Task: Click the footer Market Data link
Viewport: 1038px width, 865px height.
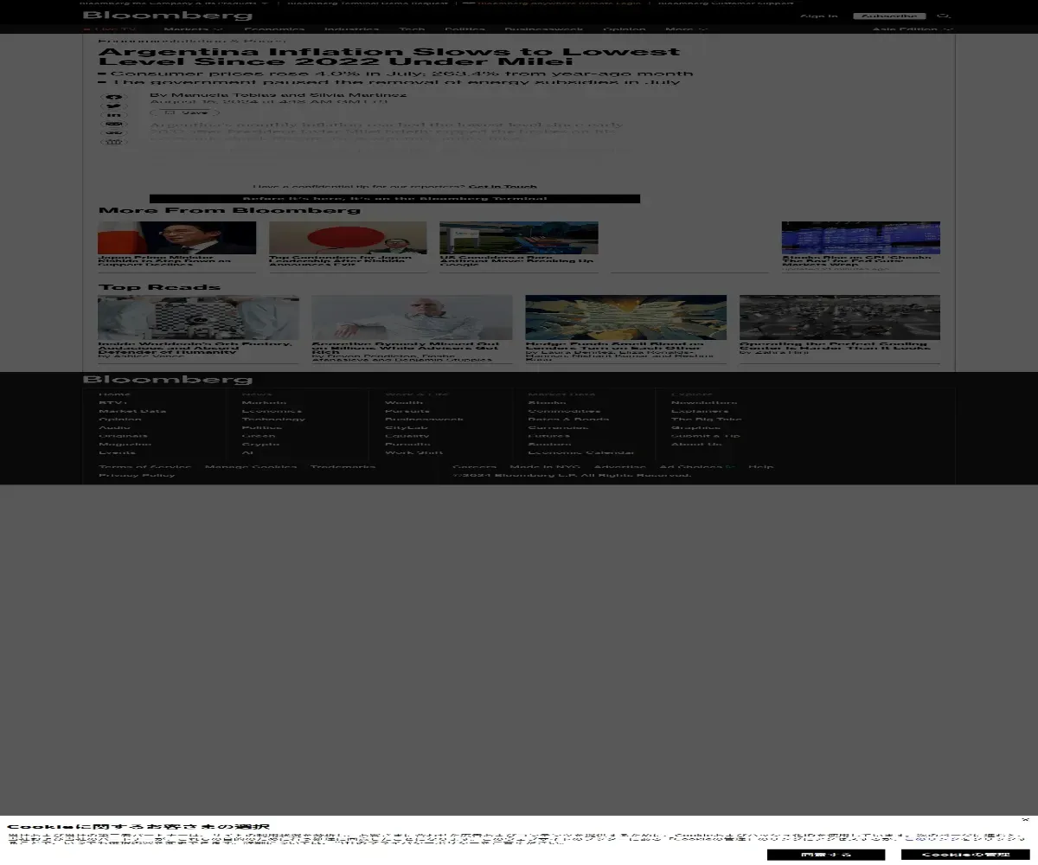Action: 132,411
